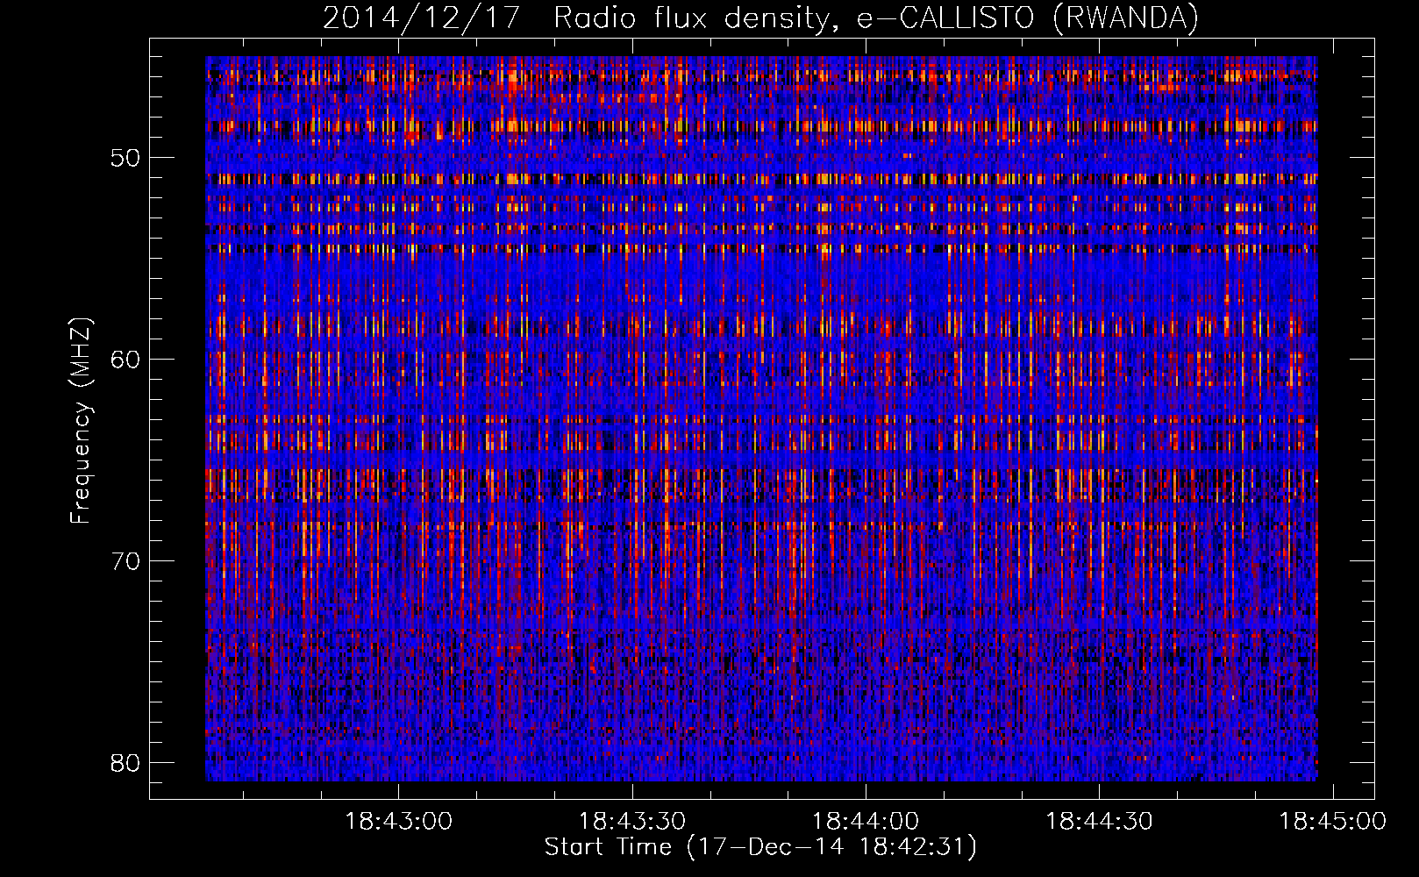The height and width of the screenshot is (877, 1419).
Task: Click the date 2014/12/17 in the title
Action: 422,18
